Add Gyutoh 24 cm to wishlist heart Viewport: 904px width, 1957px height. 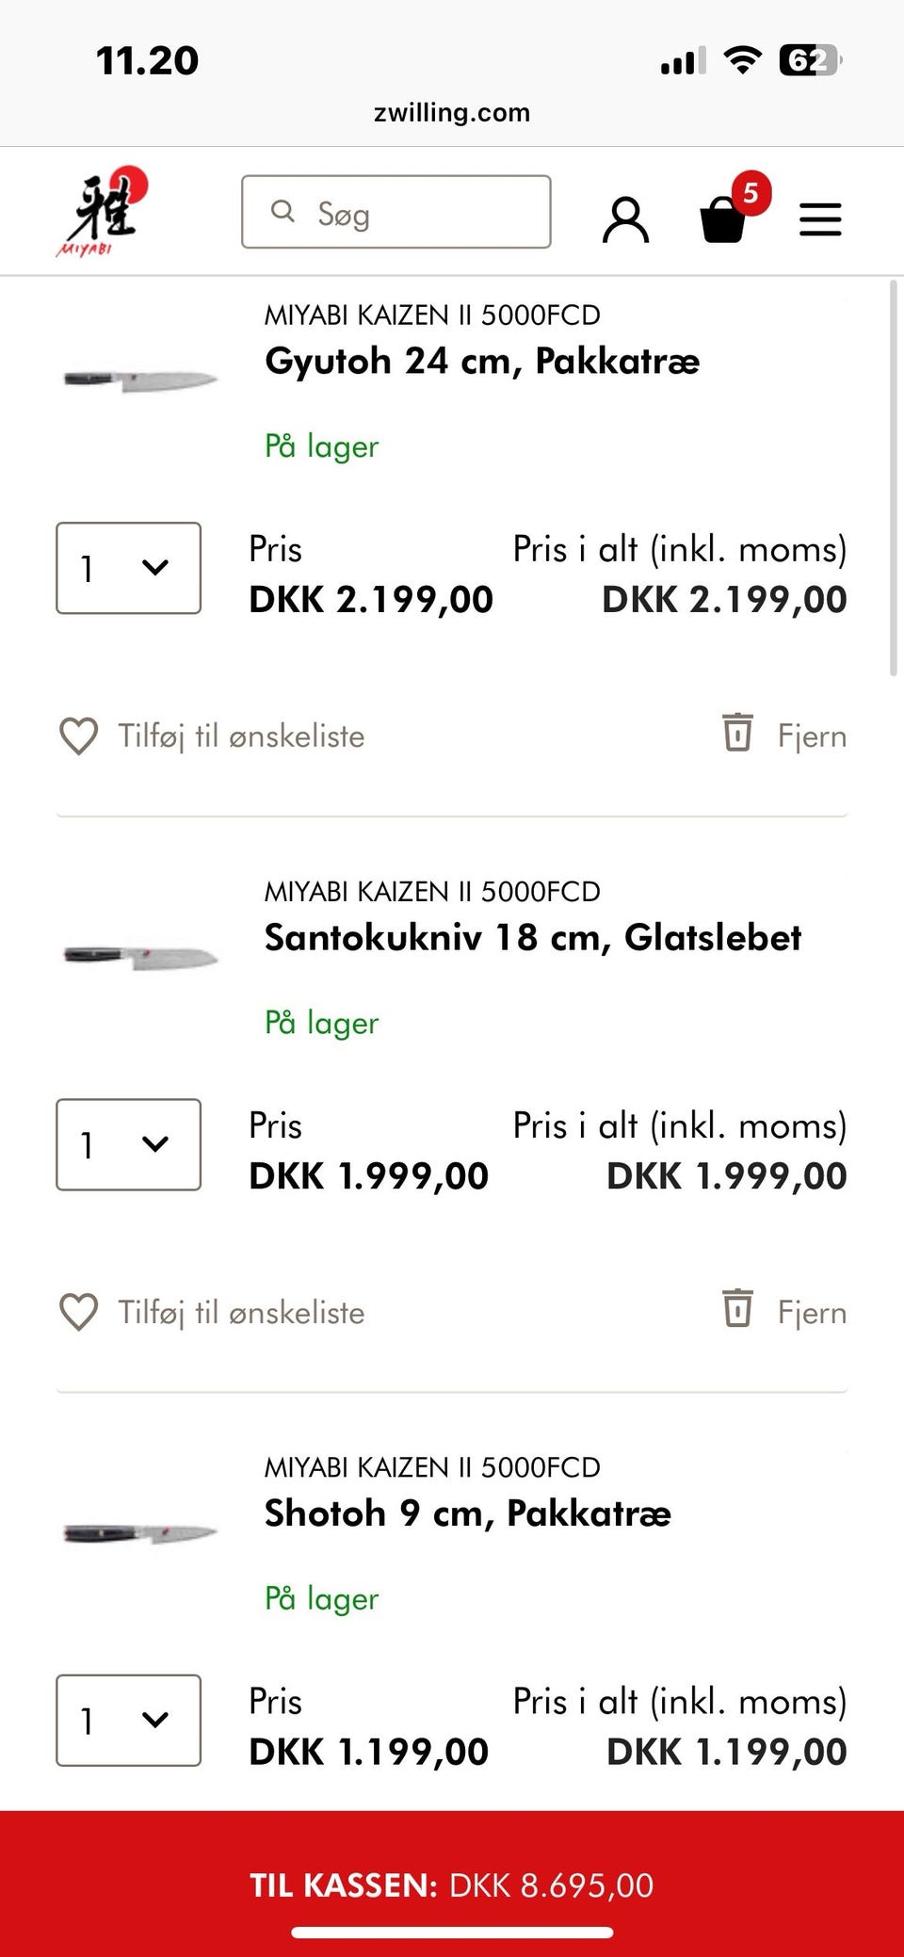(x=79, y=736)
